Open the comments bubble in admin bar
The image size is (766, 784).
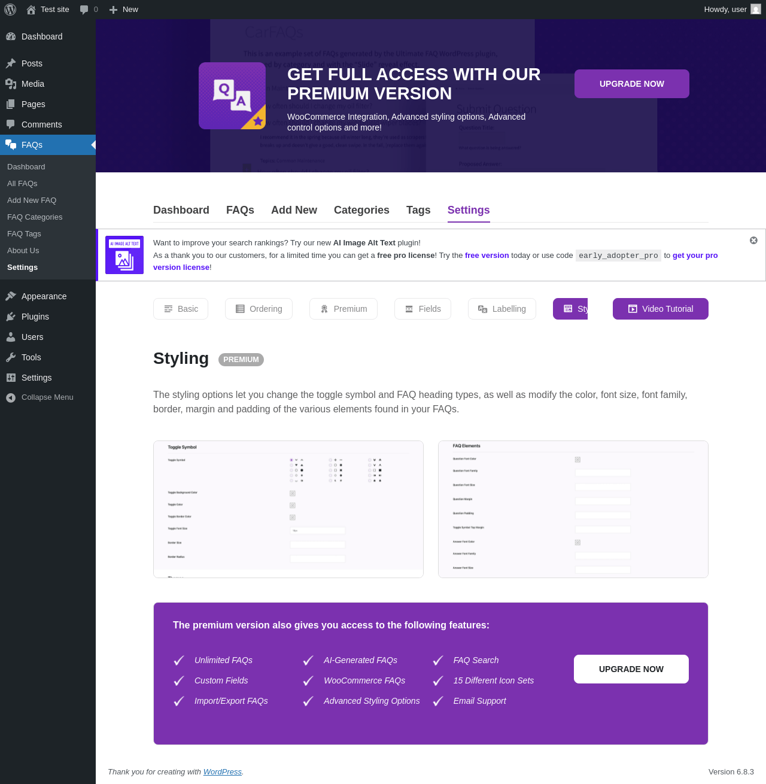tap(84, 10)
